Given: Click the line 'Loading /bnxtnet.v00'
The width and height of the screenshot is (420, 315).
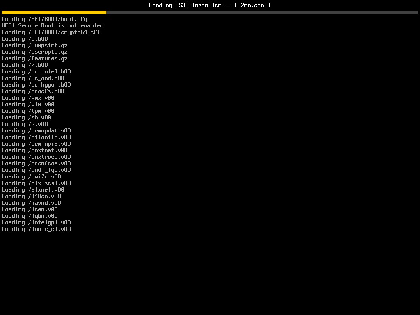Looking at the screenshot, I should click(x=34, y=150).
